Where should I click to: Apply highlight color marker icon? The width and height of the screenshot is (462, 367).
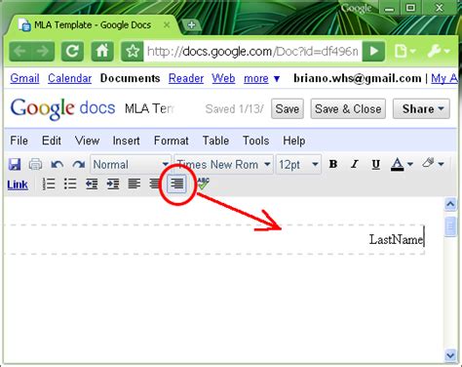pyautogui.click(x=428, y=163)
